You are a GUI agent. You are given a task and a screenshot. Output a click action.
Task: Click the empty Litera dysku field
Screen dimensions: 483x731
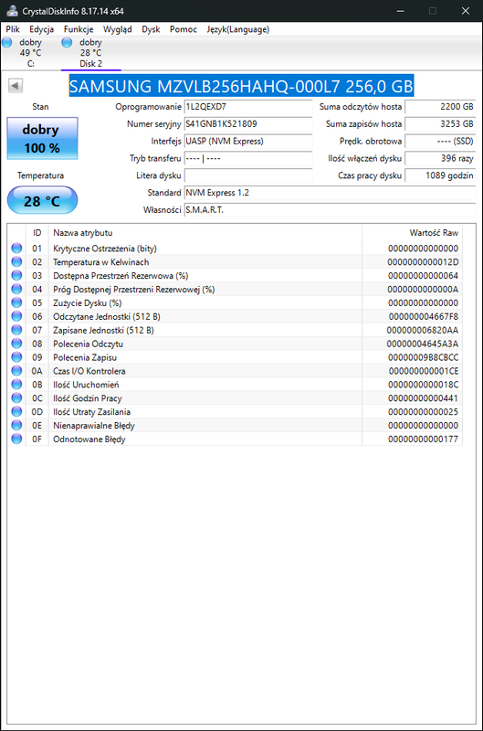coord(248,175)
